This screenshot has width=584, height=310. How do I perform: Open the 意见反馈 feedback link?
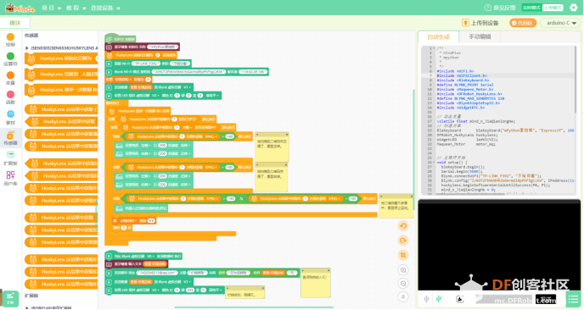500,8
